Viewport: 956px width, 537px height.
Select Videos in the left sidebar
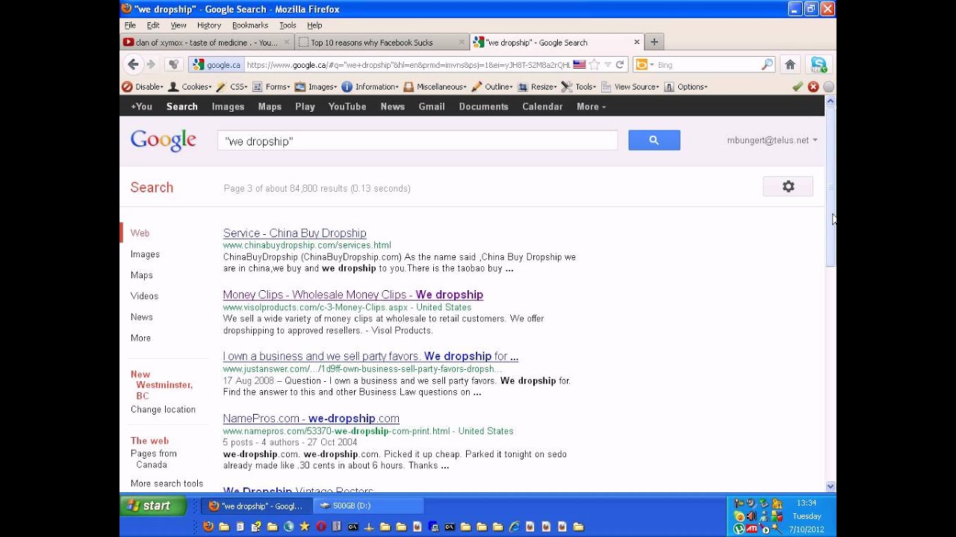tap(144, 296)
